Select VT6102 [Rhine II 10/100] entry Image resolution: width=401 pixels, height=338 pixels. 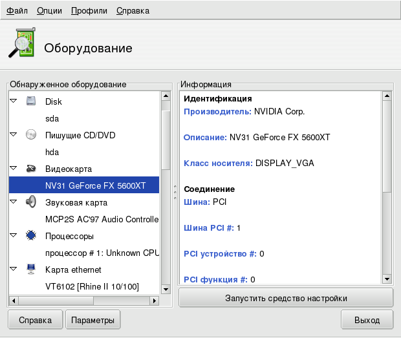[84, 286]
